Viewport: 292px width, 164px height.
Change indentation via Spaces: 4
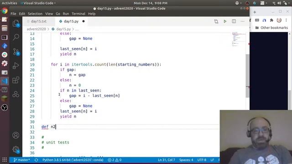(186, 160)
